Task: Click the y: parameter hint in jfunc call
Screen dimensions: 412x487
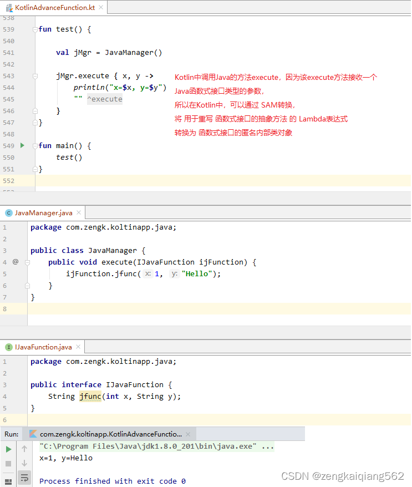Action: (175, 273)
